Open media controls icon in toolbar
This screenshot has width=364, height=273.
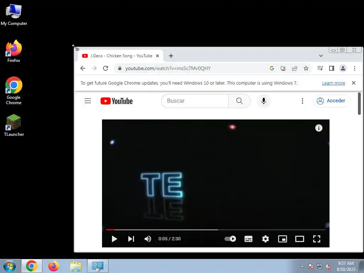pyautogui.click(x=320, y=68)
